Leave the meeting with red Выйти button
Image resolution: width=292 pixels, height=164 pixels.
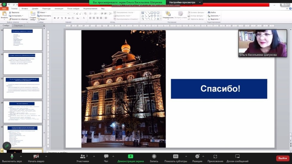click(x=282, y=158)
